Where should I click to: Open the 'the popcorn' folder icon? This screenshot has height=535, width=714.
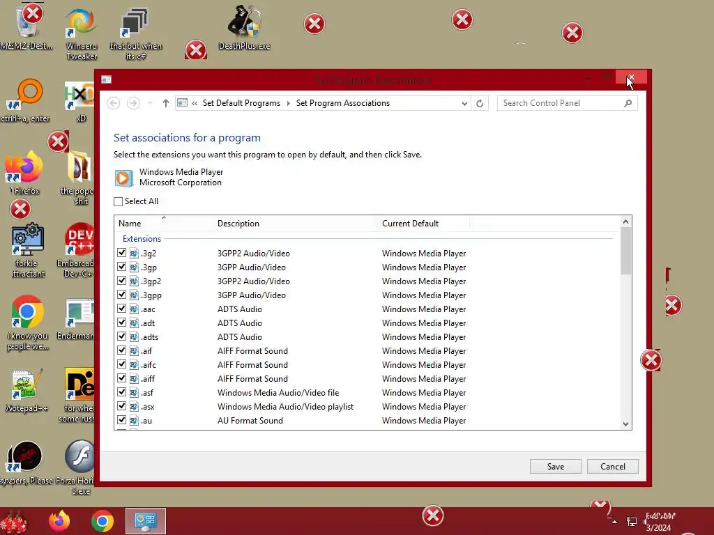coord(78,178)
